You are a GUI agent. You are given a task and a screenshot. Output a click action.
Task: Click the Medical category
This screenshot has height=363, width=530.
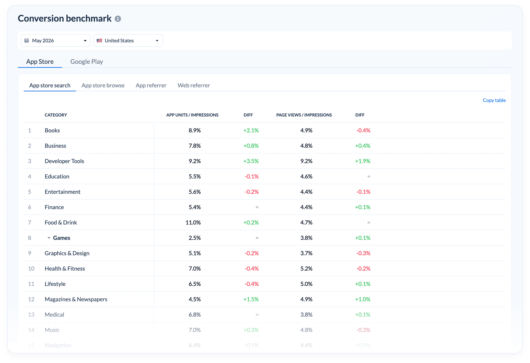pos(55,315)
